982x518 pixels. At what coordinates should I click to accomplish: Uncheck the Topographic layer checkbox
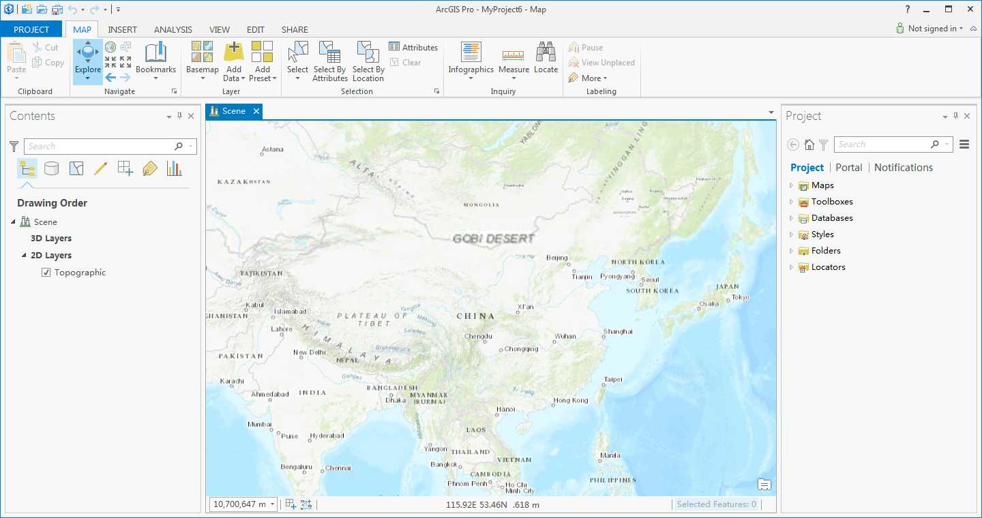pos(46,273)
